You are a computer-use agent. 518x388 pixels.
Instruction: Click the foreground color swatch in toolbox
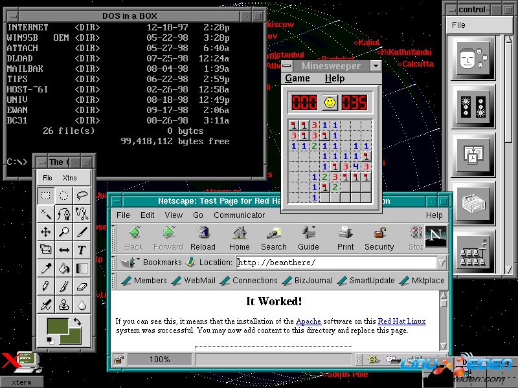point(58,326)
